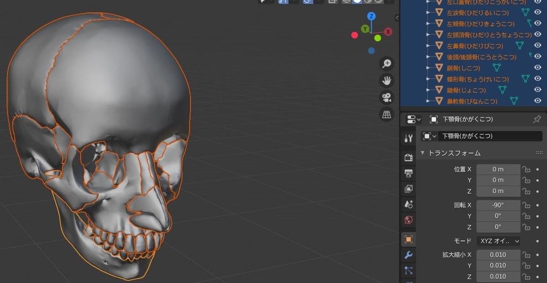Toggle camera view with the camera icon
Viewport: 547px width, 283px height.
point(387,98)
